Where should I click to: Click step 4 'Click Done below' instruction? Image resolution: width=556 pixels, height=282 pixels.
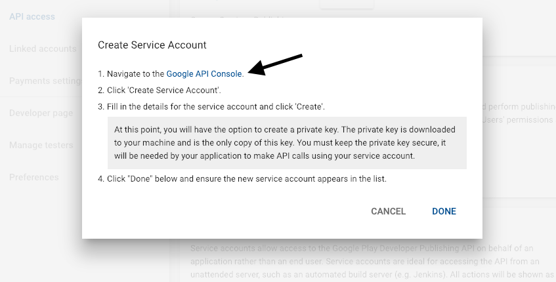coord(242,178)
